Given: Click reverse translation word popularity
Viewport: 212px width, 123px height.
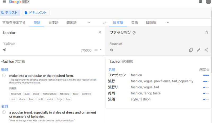Looking at the screenshot, I should point(186,81).
